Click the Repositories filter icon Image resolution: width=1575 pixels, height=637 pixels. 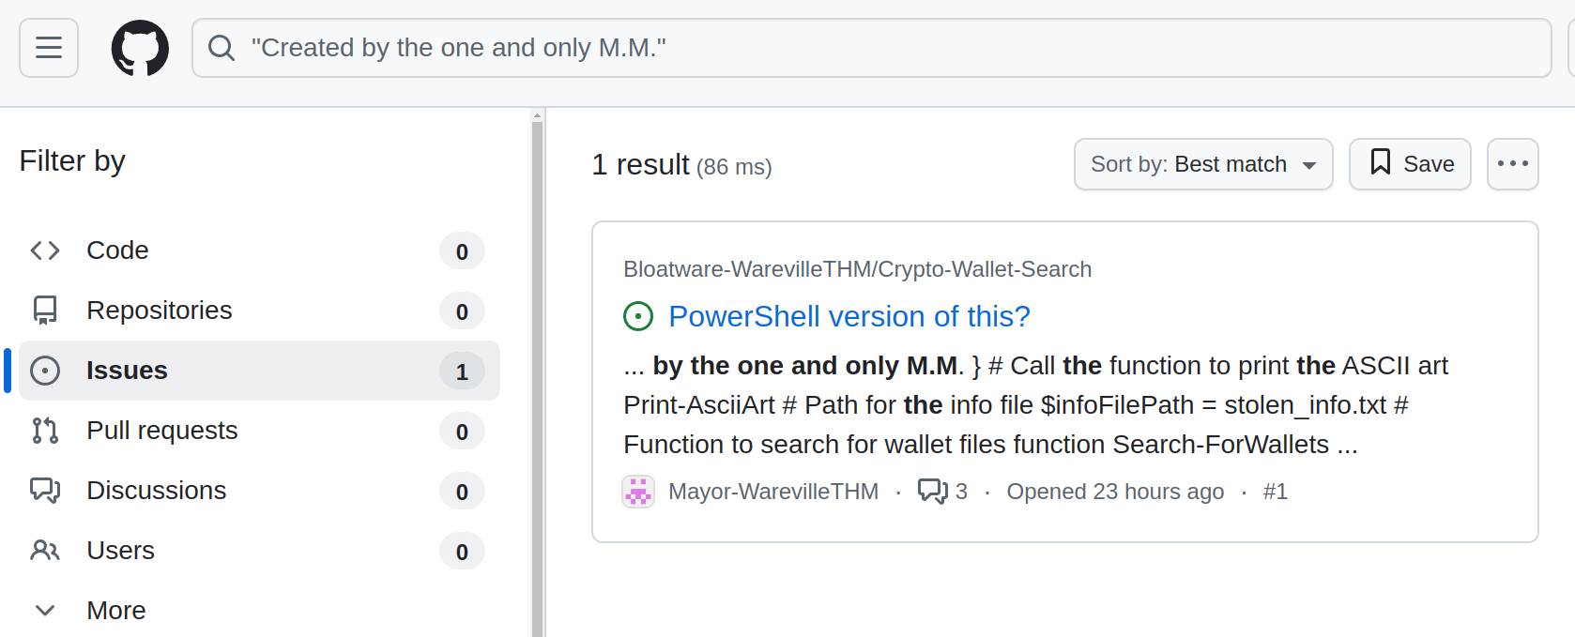click(45, 311)
